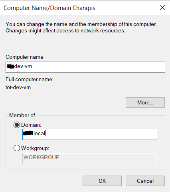Viewport: 170px width, 192px height.
Task: Click the Workgroup: label text
Action: coord(35,148)
